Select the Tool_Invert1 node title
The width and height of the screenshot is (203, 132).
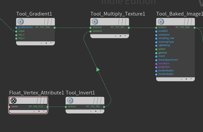coord(80,93)
